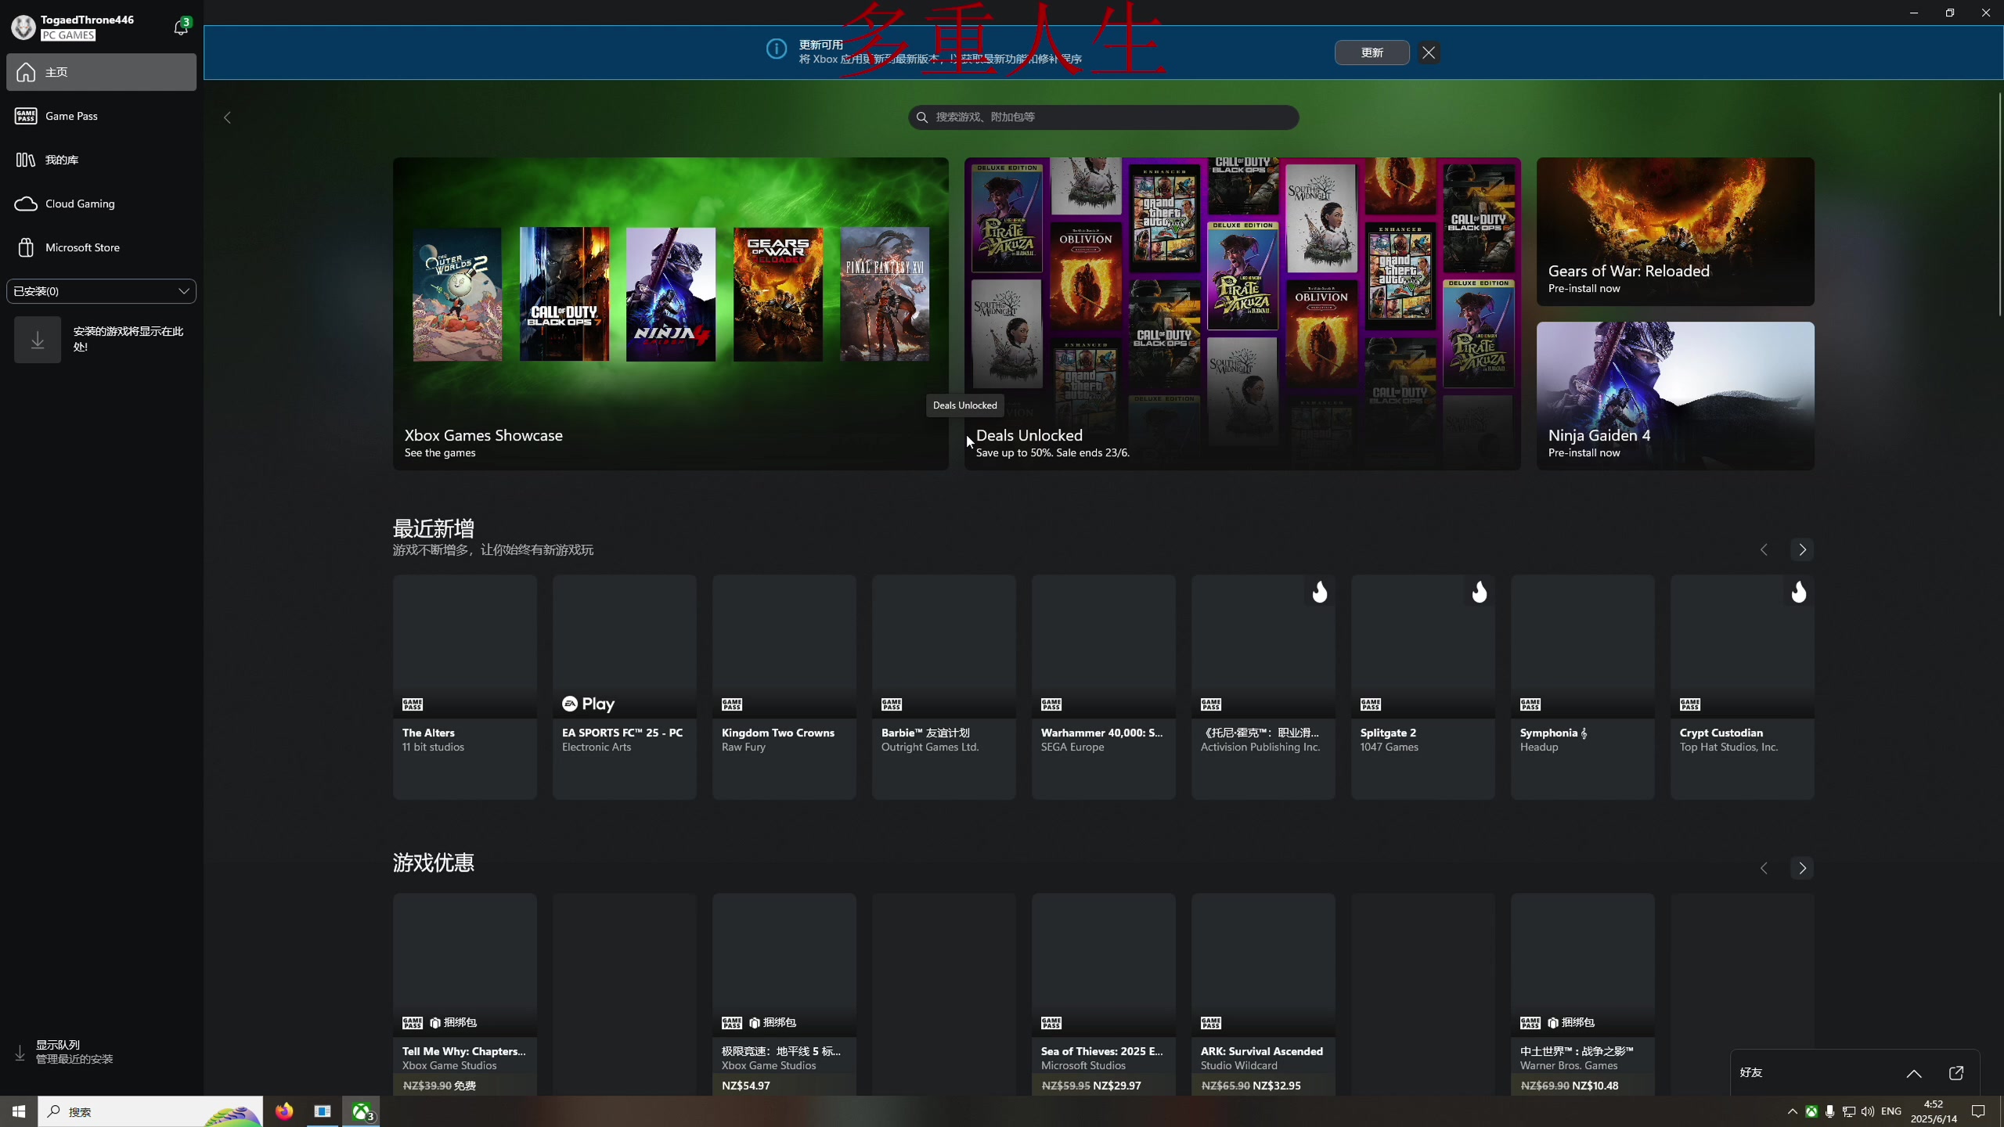
Task: Go to next page of 游戏优惠 carousel
Action: click(x=1802, y=868)
